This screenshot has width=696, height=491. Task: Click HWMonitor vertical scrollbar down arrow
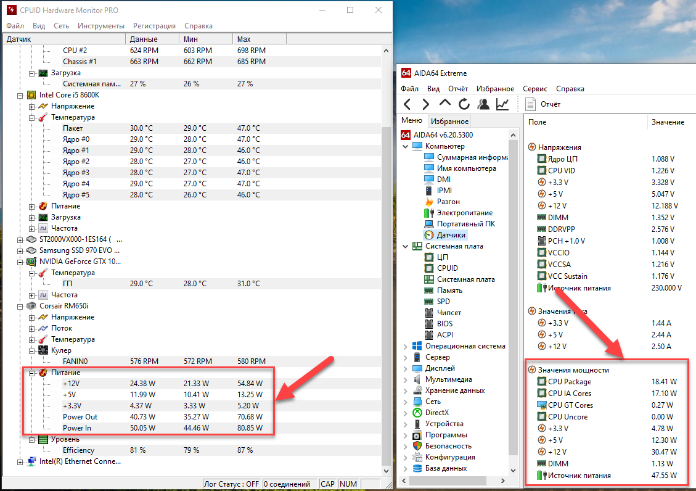pos(386,471)
